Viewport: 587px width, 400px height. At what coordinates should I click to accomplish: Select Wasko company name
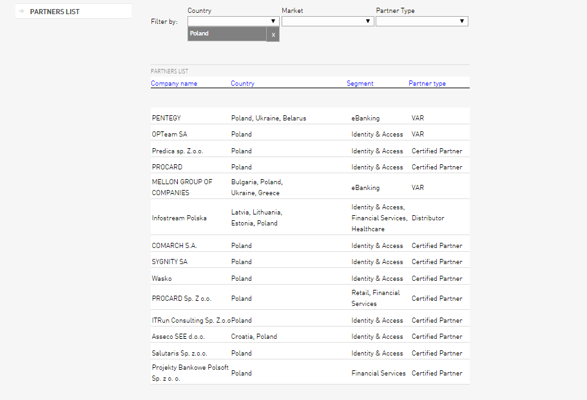162,278
